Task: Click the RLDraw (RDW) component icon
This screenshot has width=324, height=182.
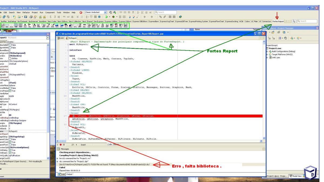Action: click(x=70, y=25)
